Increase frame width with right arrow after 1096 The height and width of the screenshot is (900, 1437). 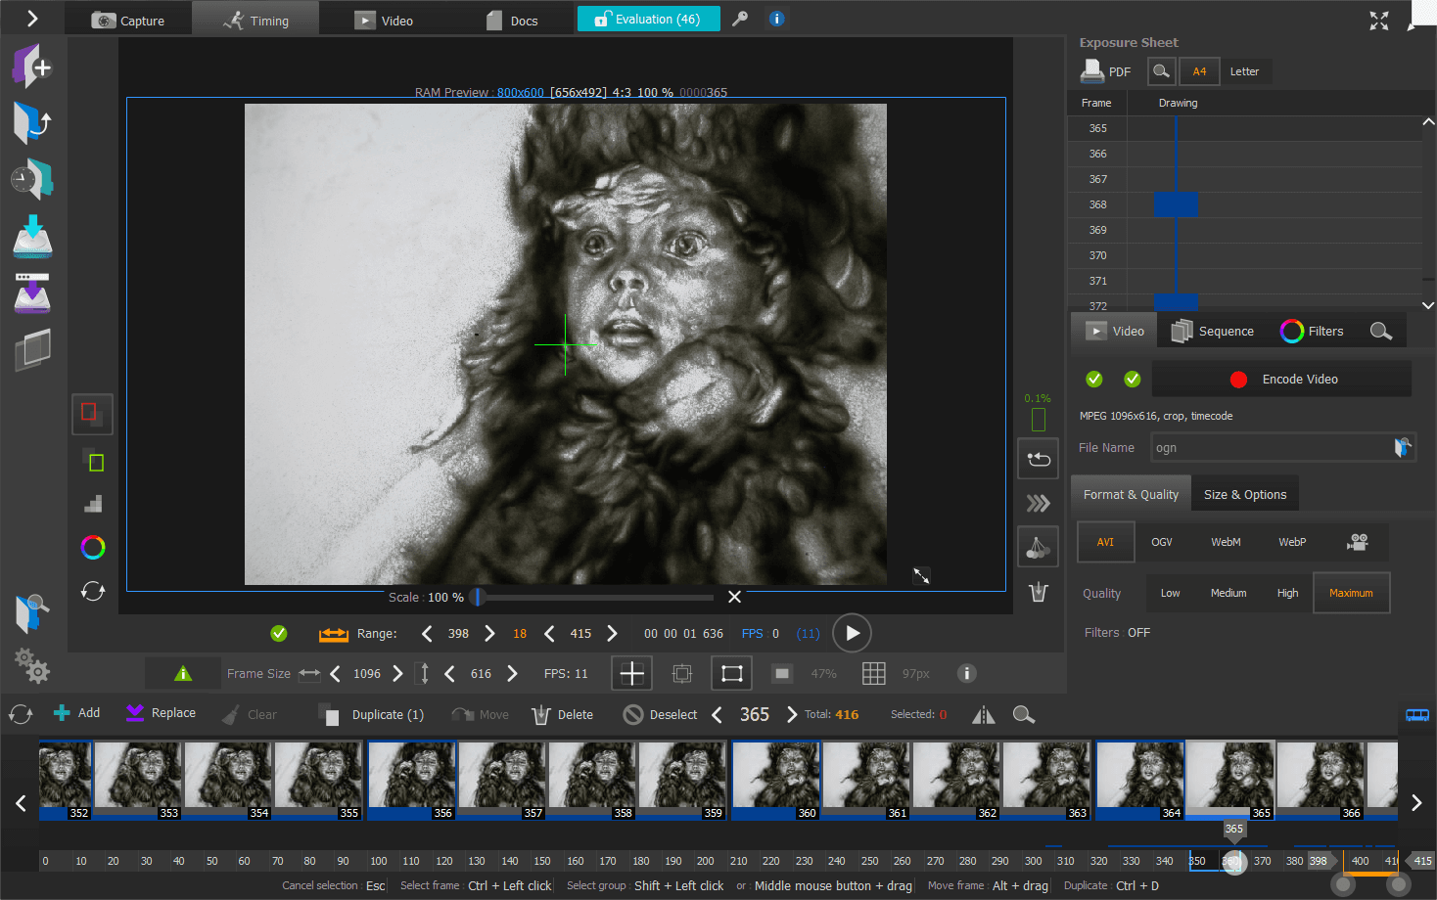click(397, 673)
